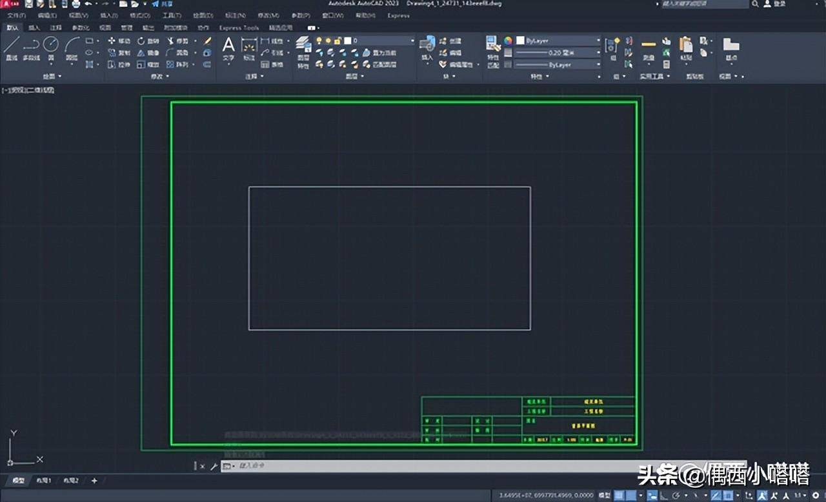The image size is (826, 502).
Task: Toggle ortho mode in status bar
Action: [x=664, y=496]
